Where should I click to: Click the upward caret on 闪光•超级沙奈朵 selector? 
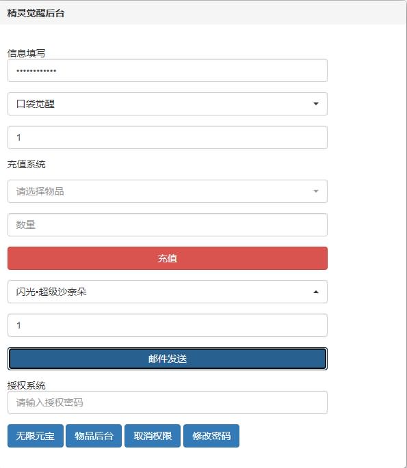tap(316, 292)
